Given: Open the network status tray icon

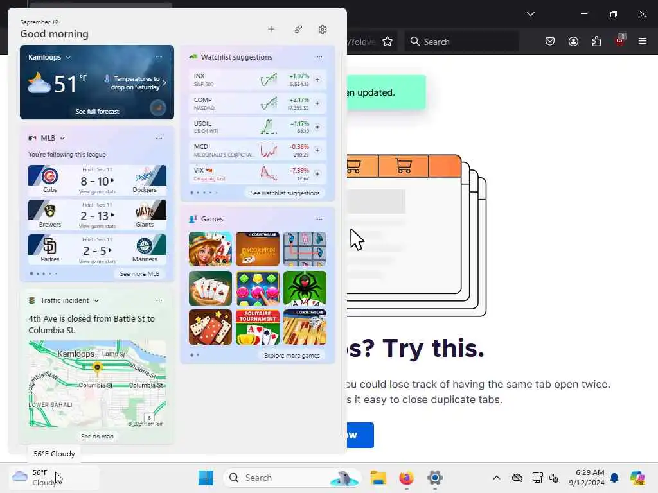Looking at the screenshot, I should pyautogui.click(x=537, y=478).
